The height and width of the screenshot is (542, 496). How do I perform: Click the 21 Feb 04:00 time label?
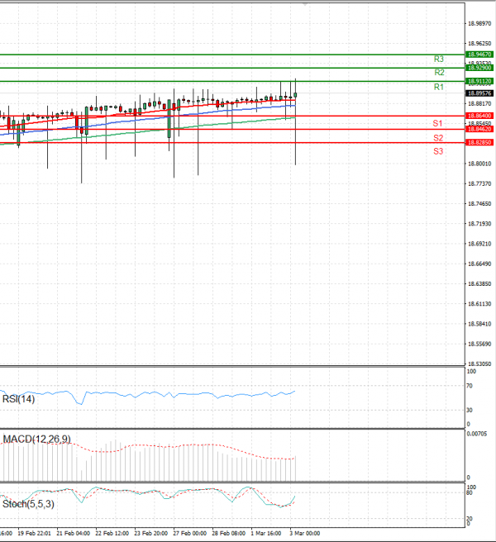click(73, 534)
